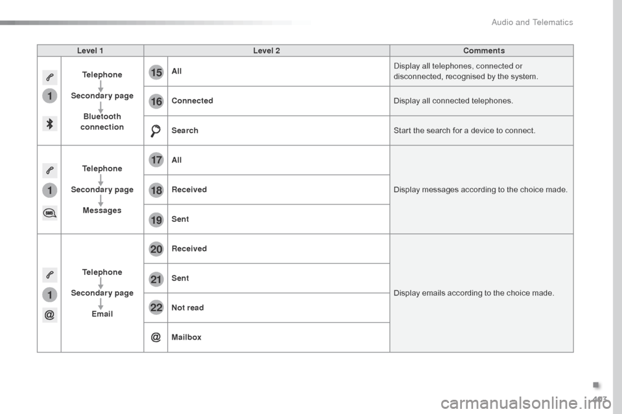Click the Level 2 column header

pos(266,50)
